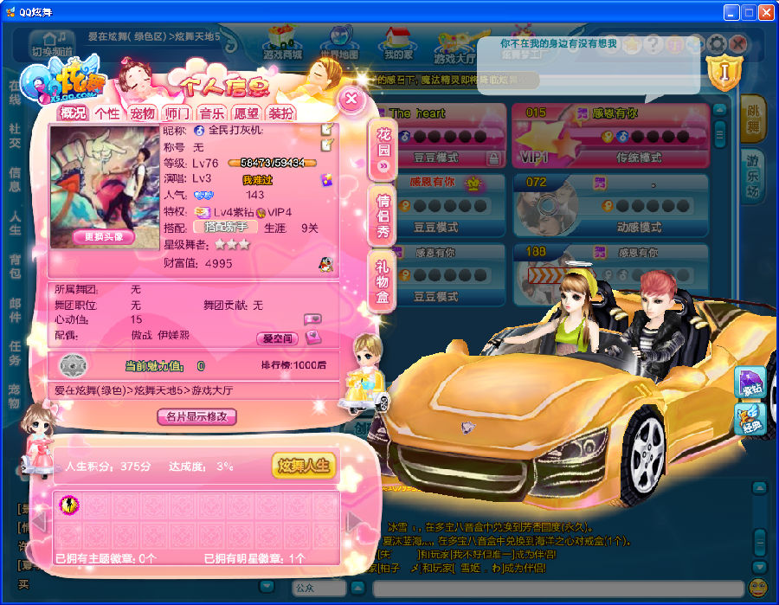Edit nickname with the pencil icon beside 昵称
This screenshot has width=779, height=605.
coord(326,130)
